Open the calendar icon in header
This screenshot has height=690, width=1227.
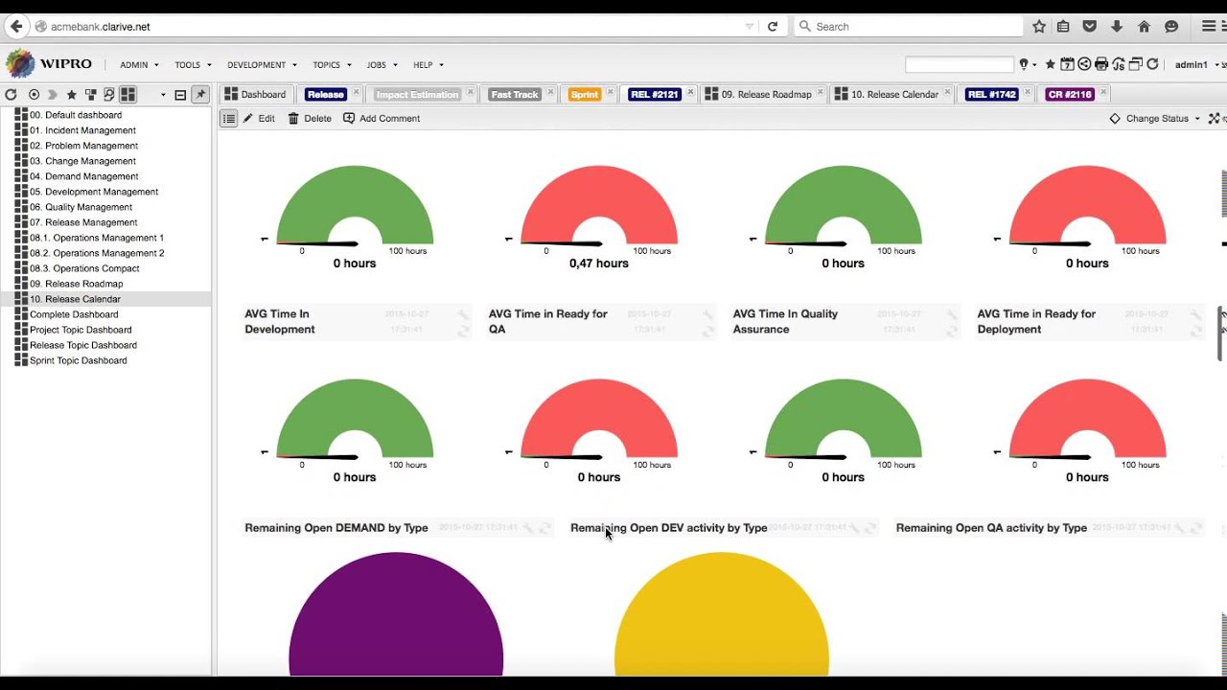pyautogui.click(x=1067, y=65)
